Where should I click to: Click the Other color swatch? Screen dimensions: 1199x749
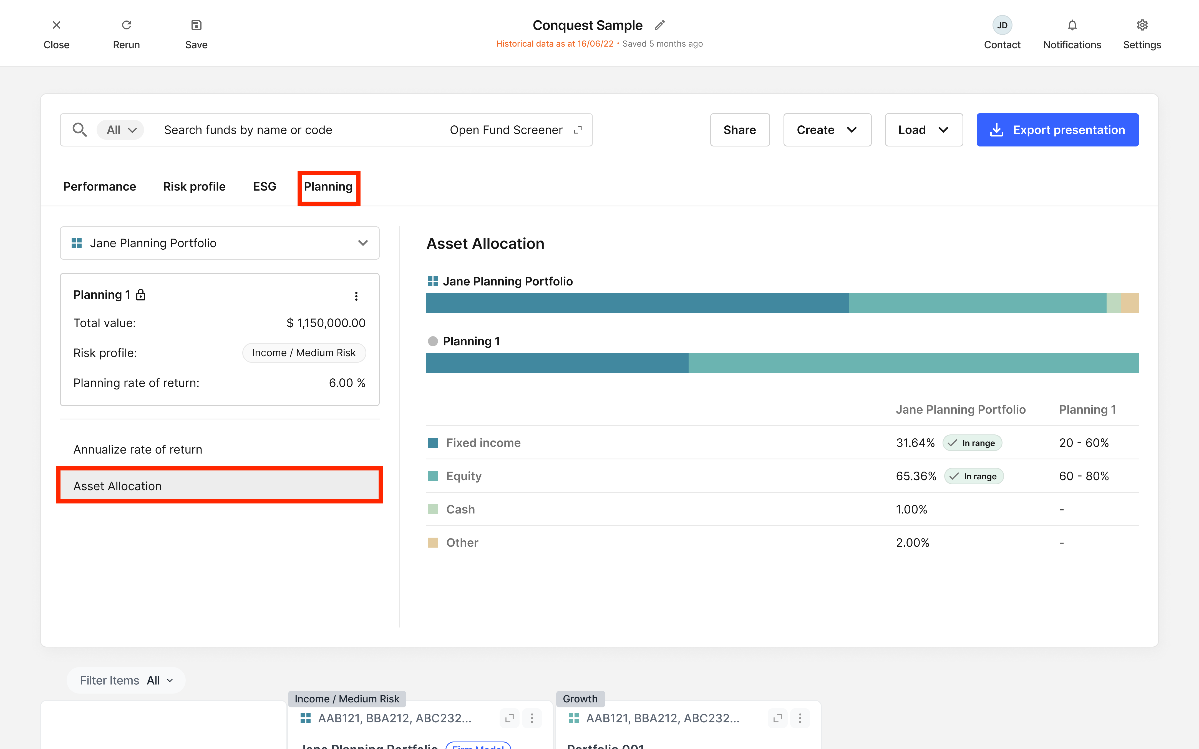[x=432, y=542]
